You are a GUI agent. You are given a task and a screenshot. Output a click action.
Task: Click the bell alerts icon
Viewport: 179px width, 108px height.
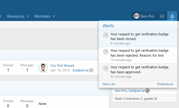[172, 16]
